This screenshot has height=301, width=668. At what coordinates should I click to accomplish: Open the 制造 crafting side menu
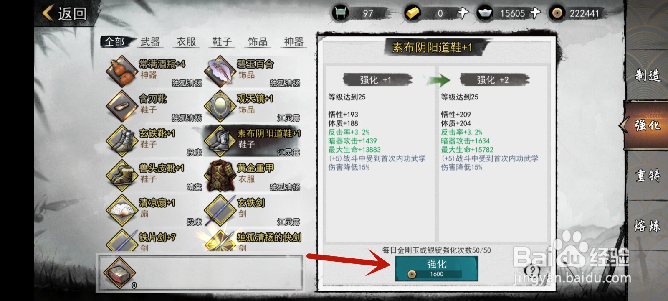pyautogui.click(x=648, y=76)
